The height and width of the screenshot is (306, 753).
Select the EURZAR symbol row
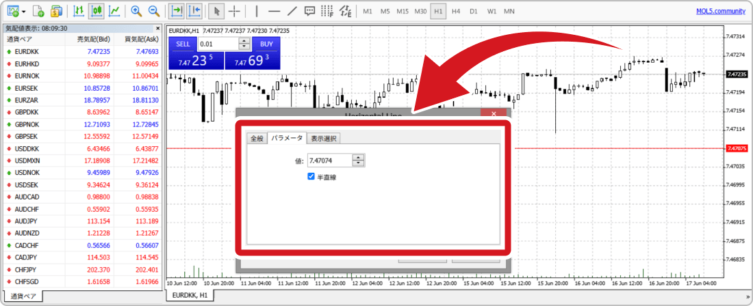(x=83, y=100)
